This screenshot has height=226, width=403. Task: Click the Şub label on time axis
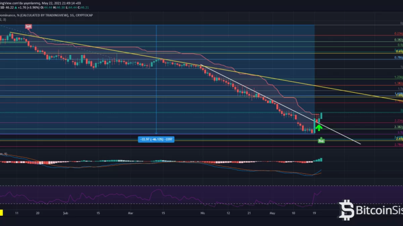pyautogui.click(x=66, y=213)
